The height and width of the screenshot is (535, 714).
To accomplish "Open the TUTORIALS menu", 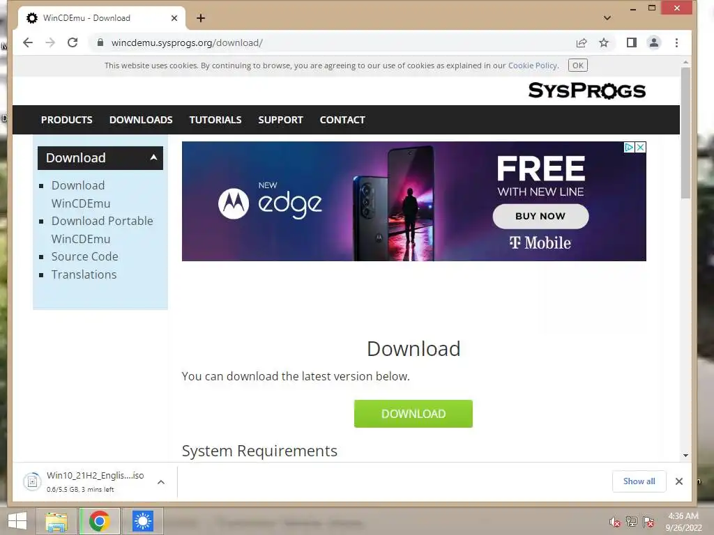I will (x=215, y=120).
